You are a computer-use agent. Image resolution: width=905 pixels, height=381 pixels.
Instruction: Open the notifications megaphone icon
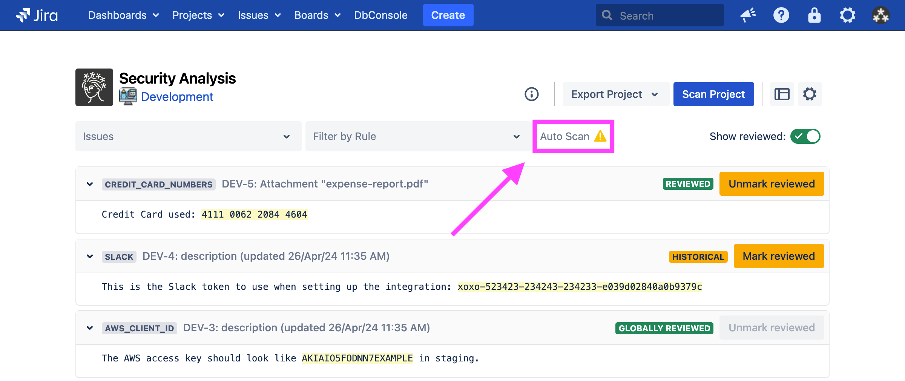tap(748, 15)
